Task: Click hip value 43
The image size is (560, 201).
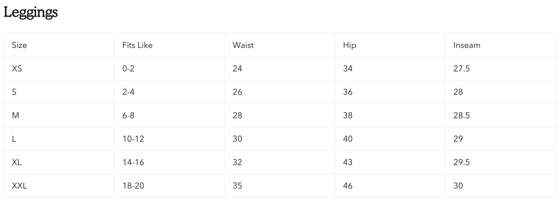Action: coord(348,162)
